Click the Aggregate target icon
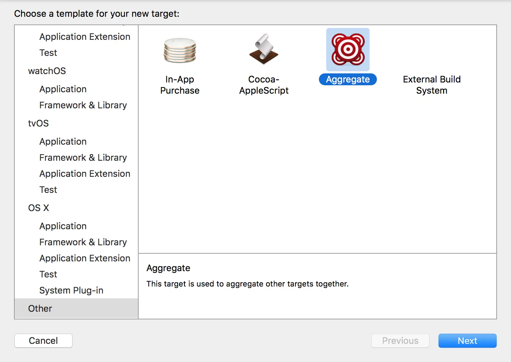 (x=348, y=50)
